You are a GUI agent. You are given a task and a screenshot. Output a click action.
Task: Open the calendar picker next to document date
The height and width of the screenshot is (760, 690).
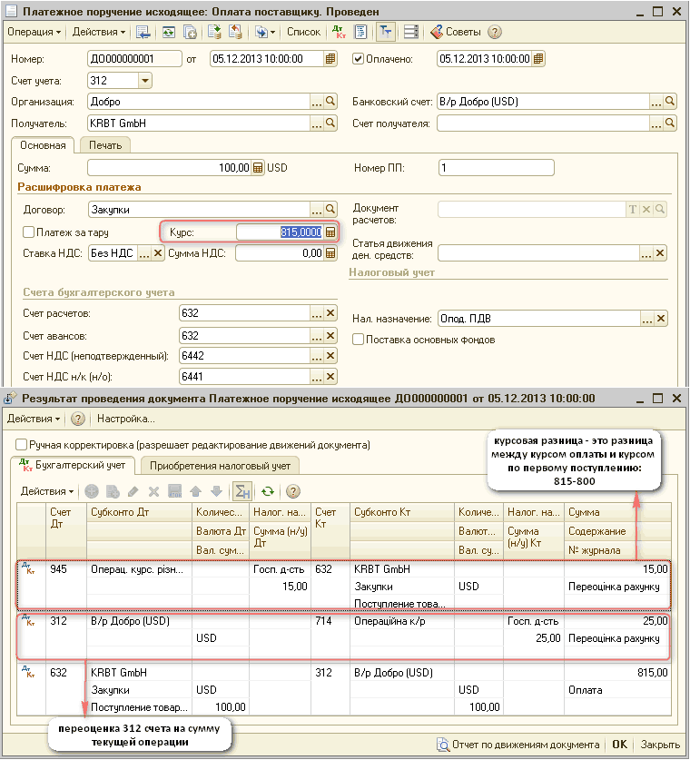point(331,59)
